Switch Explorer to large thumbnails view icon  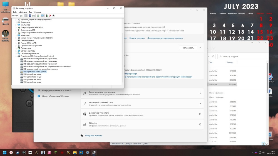(267, 144)
